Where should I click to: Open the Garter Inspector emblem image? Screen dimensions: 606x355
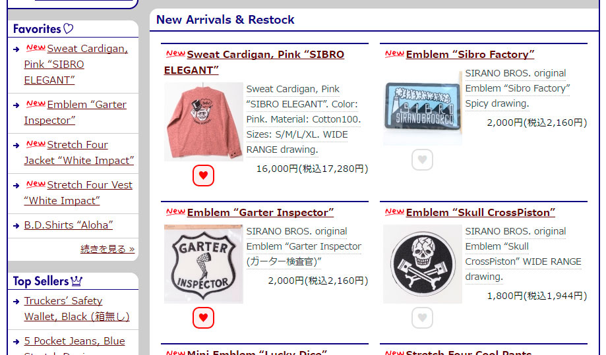pyautogui.click(x=204, y=264)
